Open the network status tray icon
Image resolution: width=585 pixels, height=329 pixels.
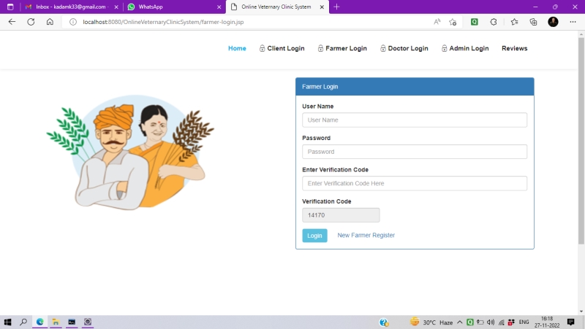tap(502, 322)
